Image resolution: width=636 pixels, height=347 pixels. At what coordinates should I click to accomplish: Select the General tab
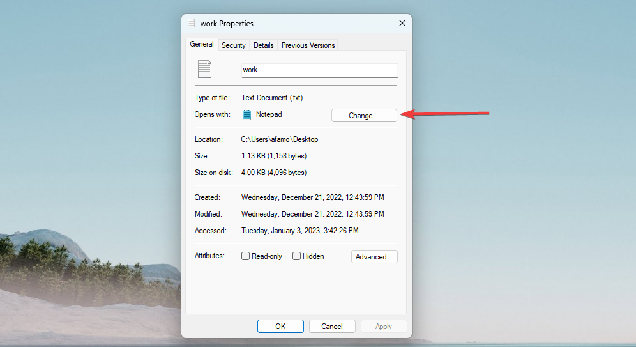tap(202, 45)
